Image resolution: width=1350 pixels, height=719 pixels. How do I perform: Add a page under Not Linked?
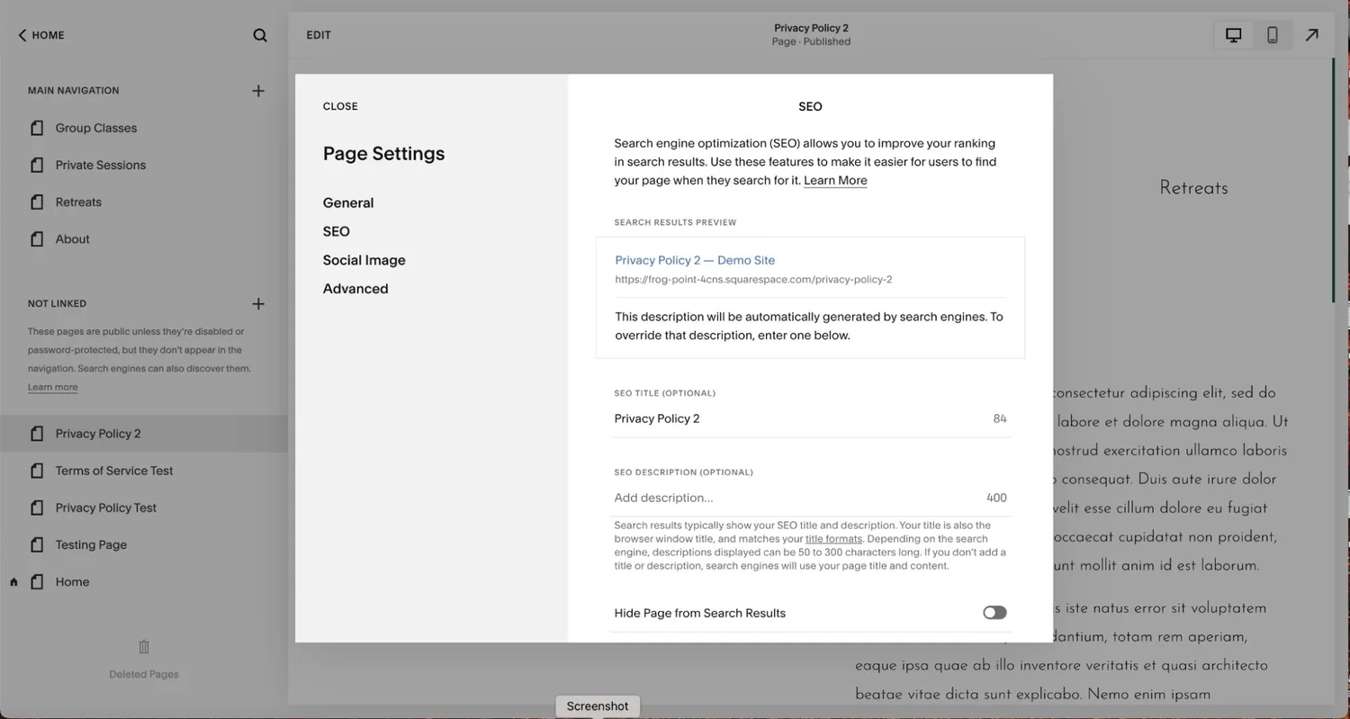pyautogui.click(x=258, y=303)
